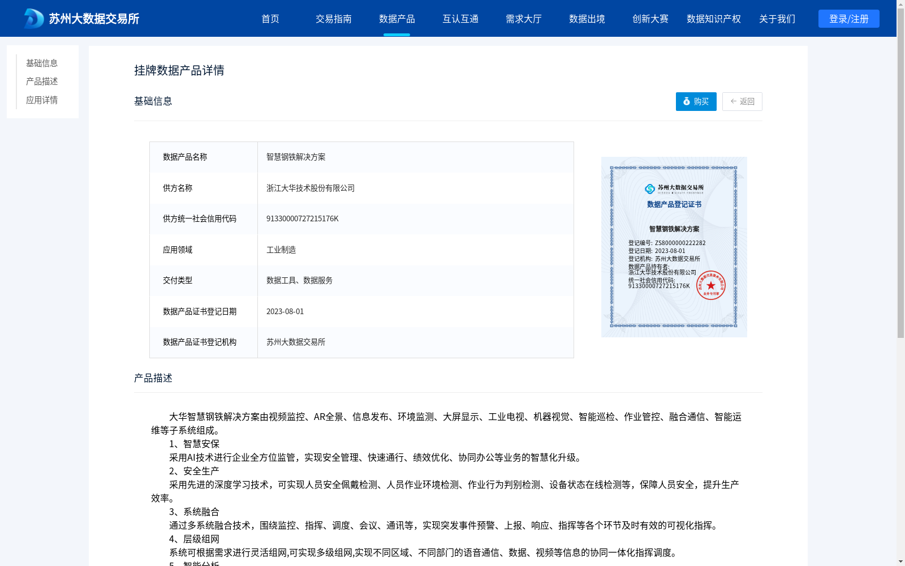Screen dimensions: 905x566
Task: Click the 产品描述 section heading
Action: pos(153,378)
